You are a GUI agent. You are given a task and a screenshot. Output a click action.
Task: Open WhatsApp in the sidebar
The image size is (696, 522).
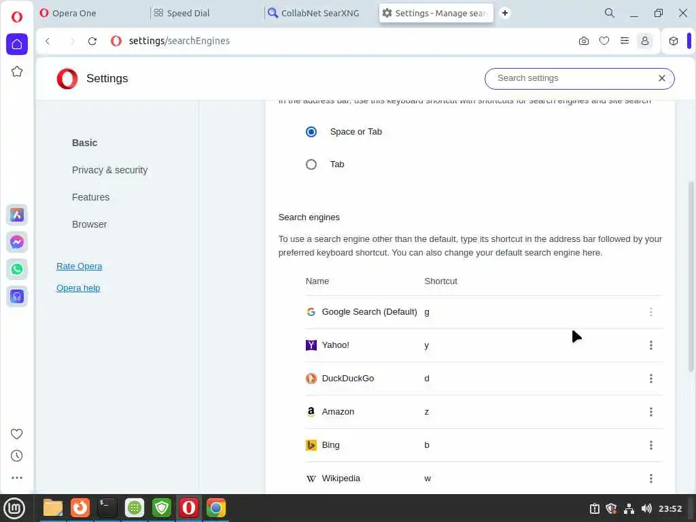pos(17,269)
